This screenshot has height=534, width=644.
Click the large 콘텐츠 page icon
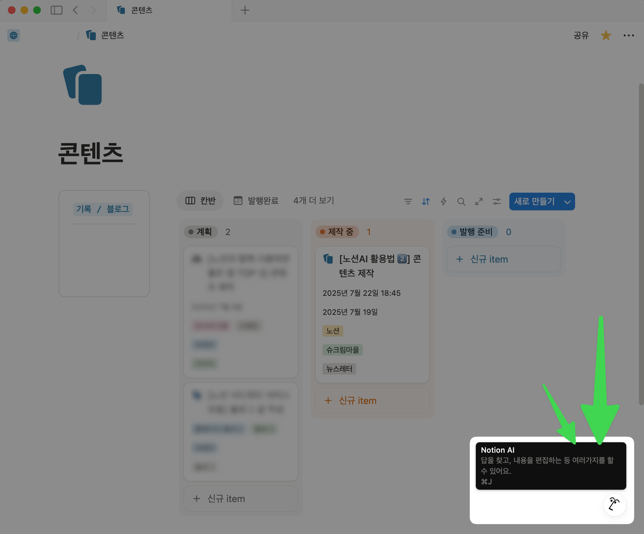83,85
